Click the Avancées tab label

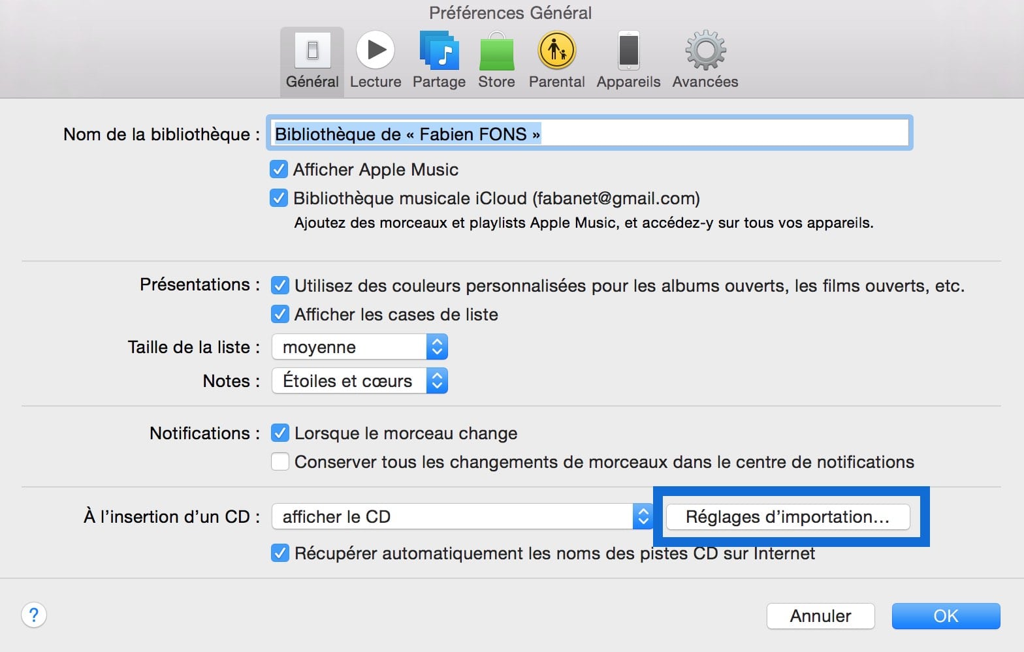[x=705, y=82]
